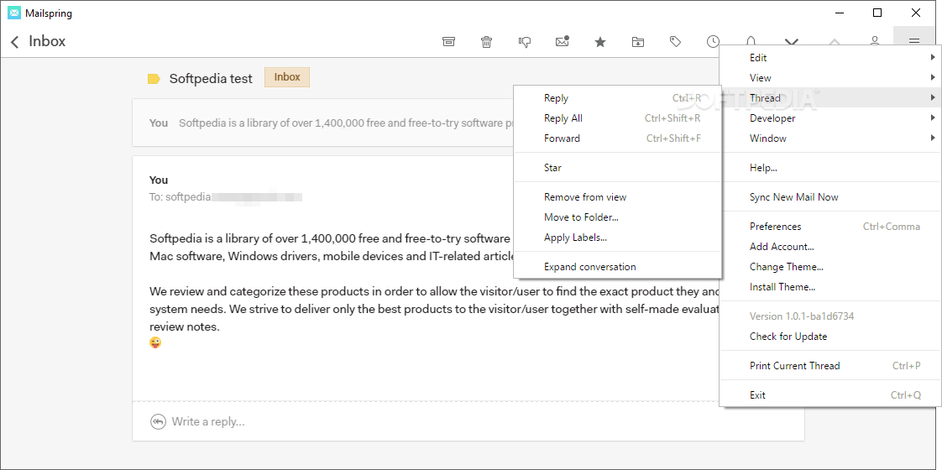942x470 pixels.
Task: Select Change Theme... menu item
Action: point(830,267)
